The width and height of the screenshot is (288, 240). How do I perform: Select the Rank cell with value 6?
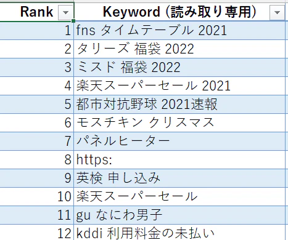coord(36,122)
